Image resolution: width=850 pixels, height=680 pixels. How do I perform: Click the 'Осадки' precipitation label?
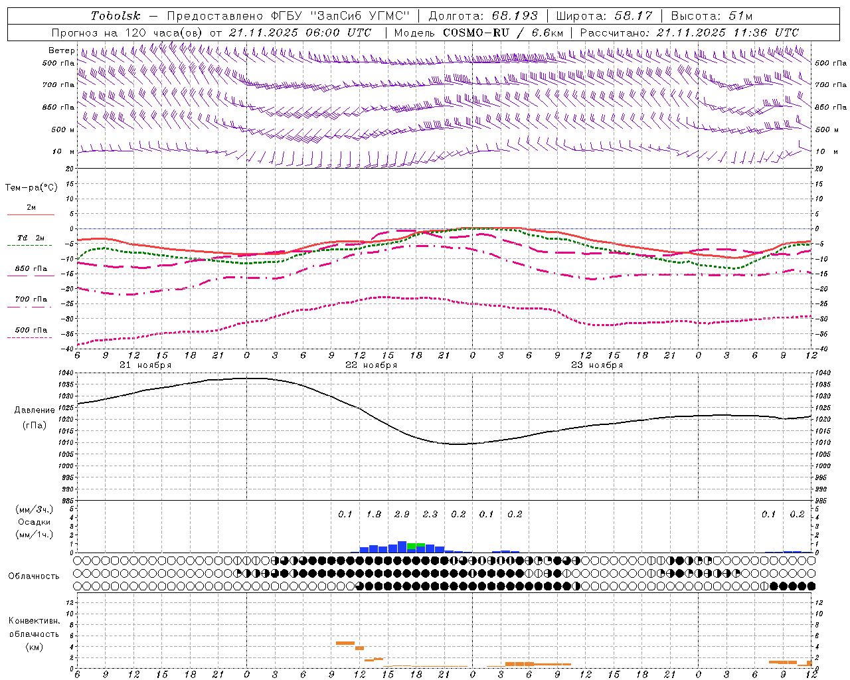[x=35, y=522]
